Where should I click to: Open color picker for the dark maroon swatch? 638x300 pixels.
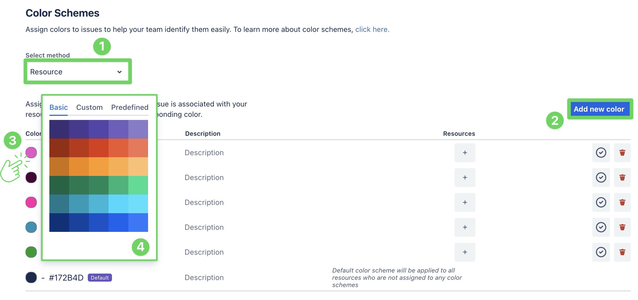coord(31,177)
